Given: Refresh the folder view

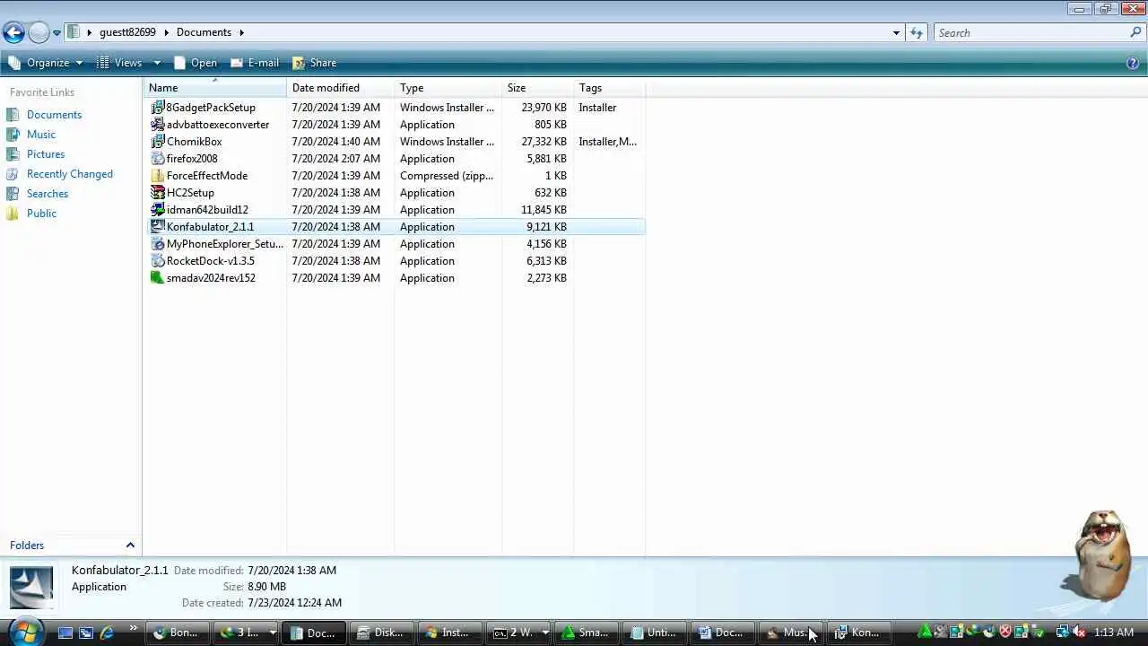Looking at the screenshot, I should [916, 33].
